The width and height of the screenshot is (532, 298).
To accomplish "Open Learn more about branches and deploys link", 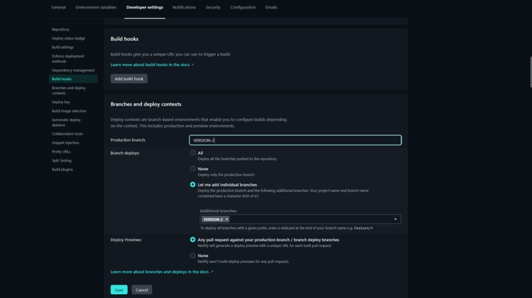I will [x=162, y=272].
